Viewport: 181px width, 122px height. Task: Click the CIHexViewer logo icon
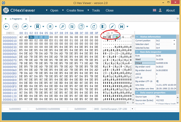pos(6,10)
